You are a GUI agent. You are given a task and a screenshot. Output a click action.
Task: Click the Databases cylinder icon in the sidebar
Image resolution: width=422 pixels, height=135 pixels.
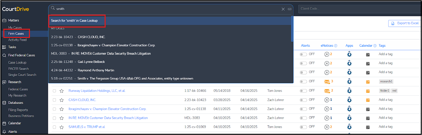[x=4, y=103]
